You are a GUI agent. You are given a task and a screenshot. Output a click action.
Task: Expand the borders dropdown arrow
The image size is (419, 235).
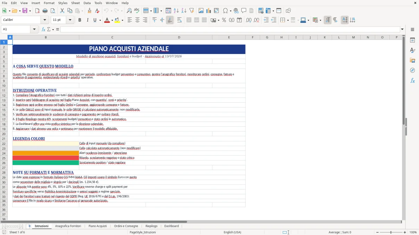(288, 20)
